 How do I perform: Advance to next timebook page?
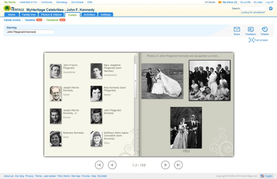tap(165, 164)
